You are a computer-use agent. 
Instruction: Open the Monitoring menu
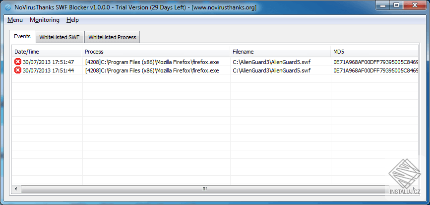45,20
